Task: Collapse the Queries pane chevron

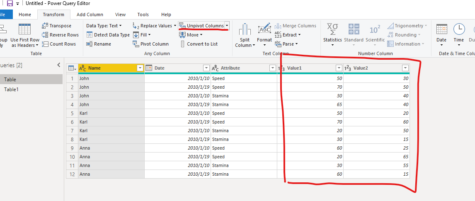Action: (59, 65)
